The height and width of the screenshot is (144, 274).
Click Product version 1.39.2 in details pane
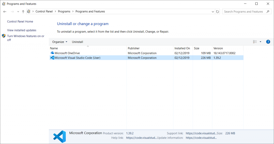click(x=130, y=133)
